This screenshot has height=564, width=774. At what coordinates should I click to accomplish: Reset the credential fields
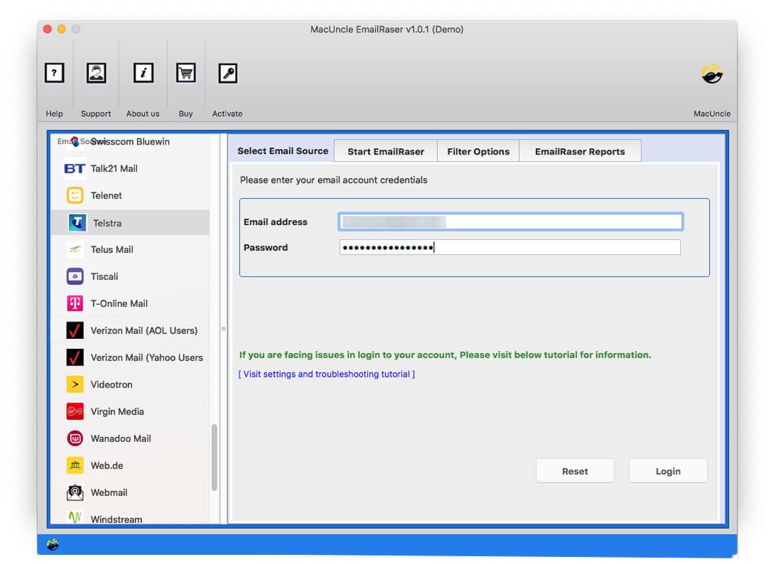(575, 471)
